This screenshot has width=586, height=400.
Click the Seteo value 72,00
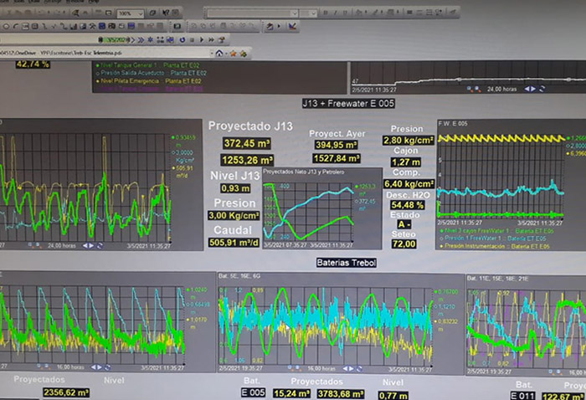[x=404, y=244]
